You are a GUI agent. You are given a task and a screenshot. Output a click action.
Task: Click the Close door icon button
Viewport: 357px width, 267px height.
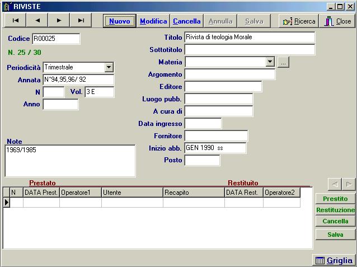tap(337, 21)
